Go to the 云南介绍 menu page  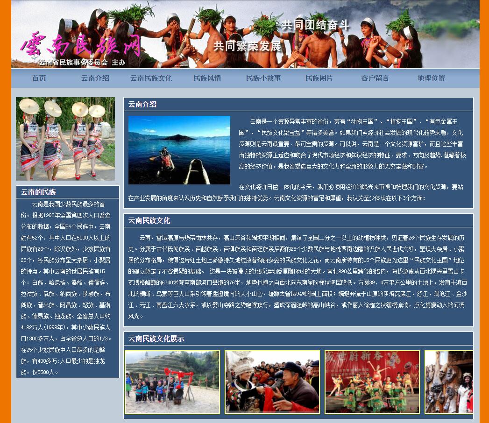click(x=95, y=78)
